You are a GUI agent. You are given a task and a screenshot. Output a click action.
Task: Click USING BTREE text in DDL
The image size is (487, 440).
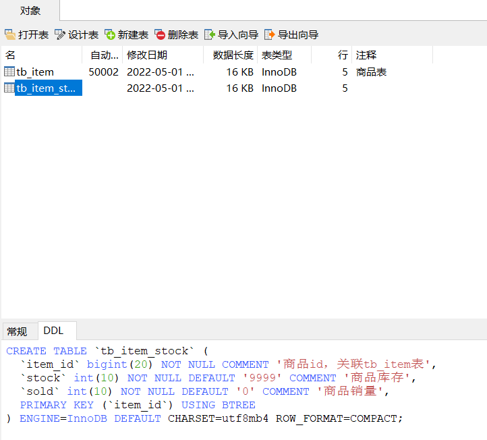[x=219, y=405]
